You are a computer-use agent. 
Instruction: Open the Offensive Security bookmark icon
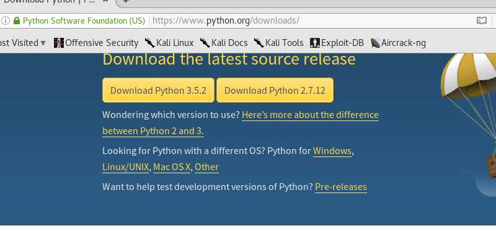click(59, 43)
